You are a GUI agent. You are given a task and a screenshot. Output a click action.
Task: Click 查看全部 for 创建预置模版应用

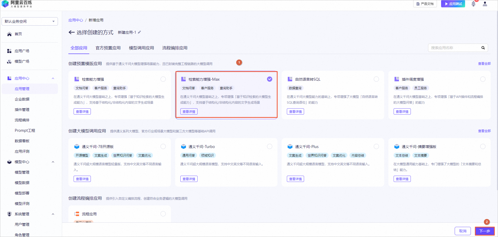tap(484, 64)
